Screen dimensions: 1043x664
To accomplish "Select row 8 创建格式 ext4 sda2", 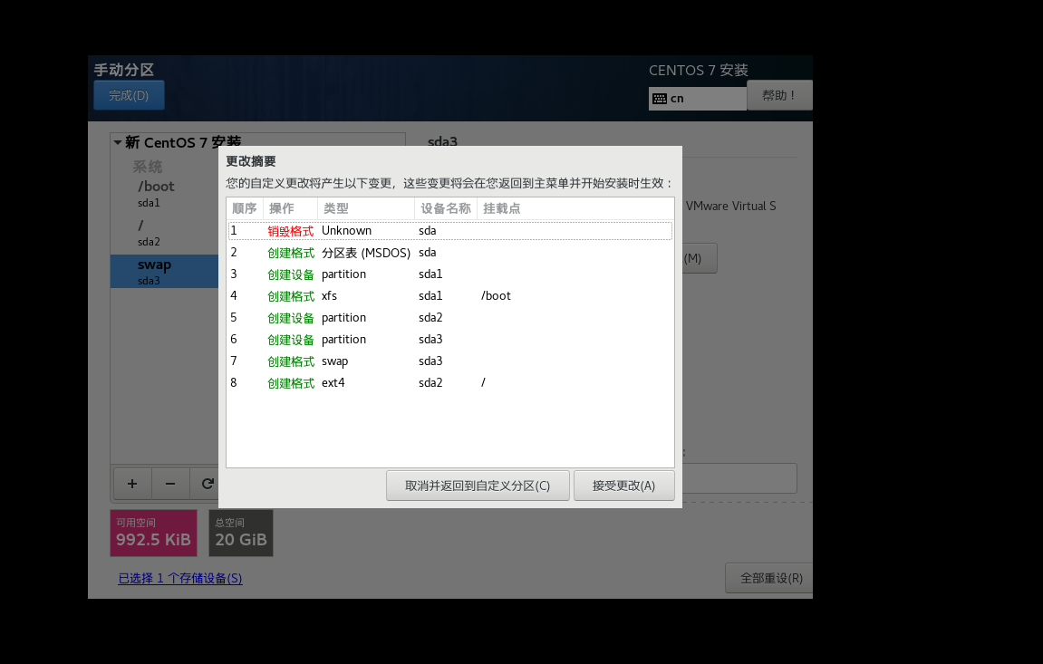I will tap(450, 383).
